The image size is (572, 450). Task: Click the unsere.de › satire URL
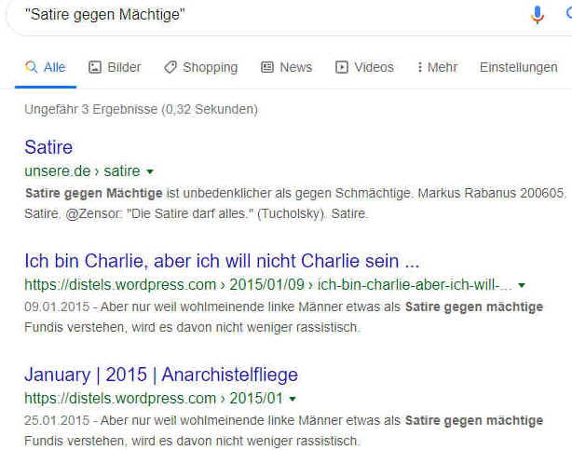pos(82,171)
